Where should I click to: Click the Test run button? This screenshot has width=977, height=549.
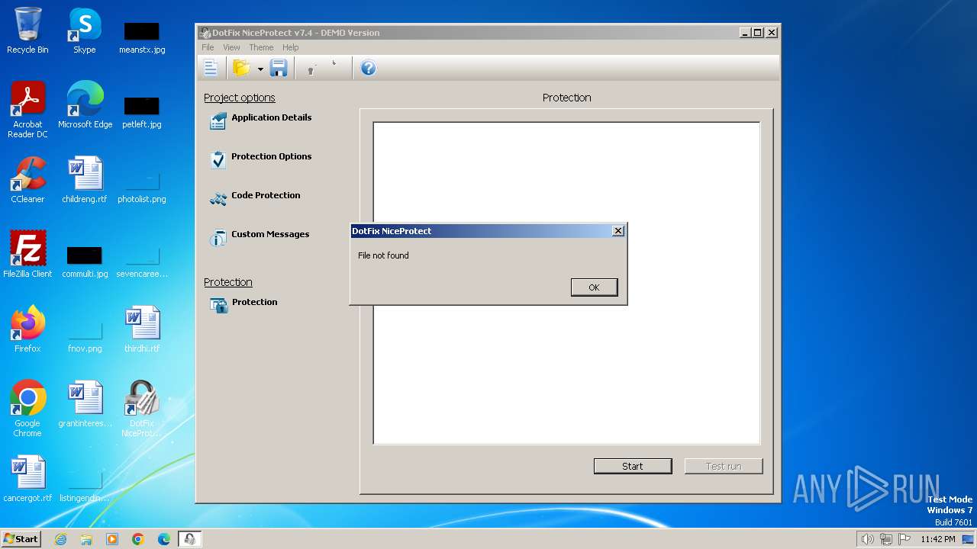724,466
